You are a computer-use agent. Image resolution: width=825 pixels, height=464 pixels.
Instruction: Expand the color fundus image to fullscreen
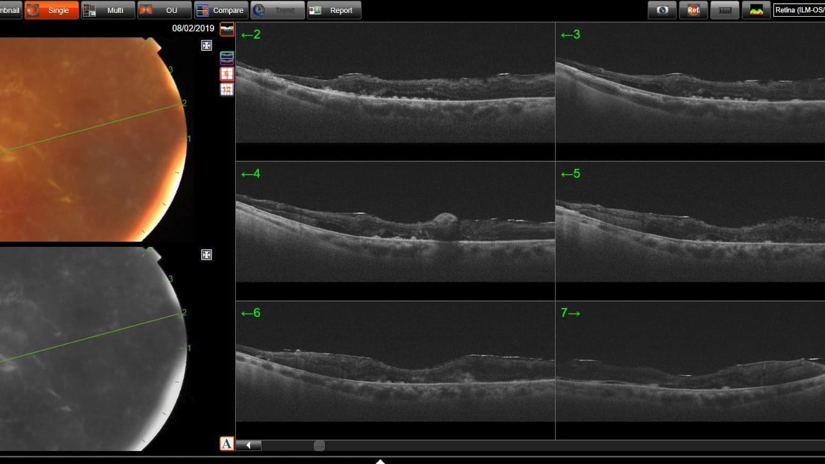point(206,45)
